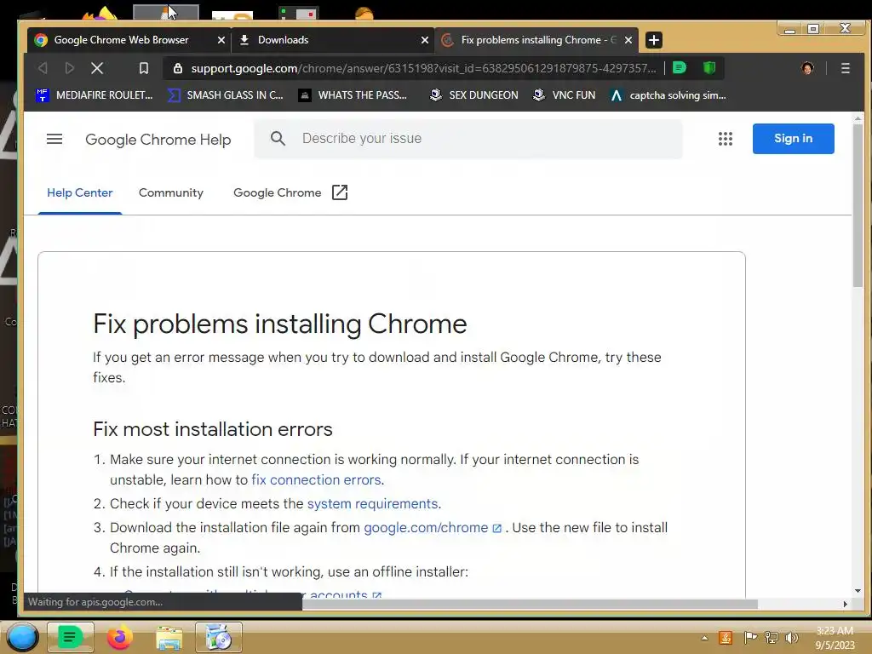Open the Google Chrome external link tab
Viewport: 872px width, 654px height.
tap(290, 193)
